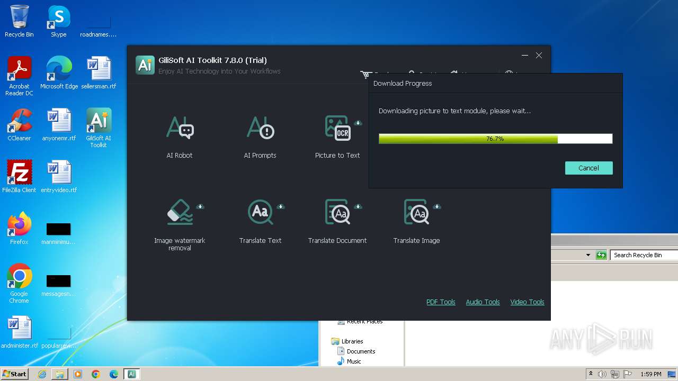Launch the Picture to Text OCR tool
The height and width of the screenshot is (381, 678).
click(337, 137)
